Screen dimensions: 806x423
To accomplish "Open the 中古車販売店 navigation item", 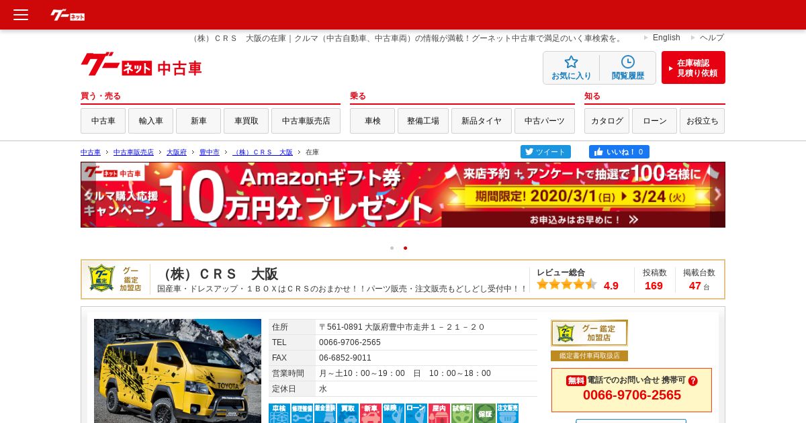I will pos(306,121).
